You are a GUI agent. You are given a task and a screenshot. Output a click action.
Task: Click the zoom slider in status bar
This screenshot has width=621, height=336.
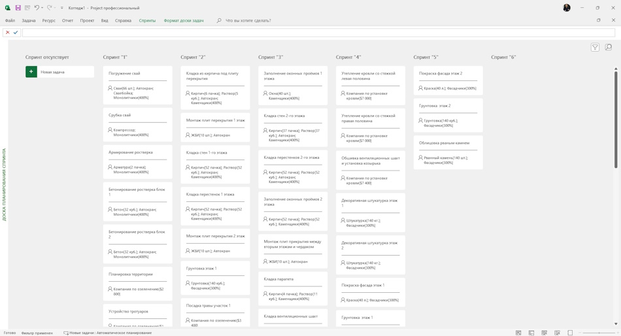(x=599, y=333)
